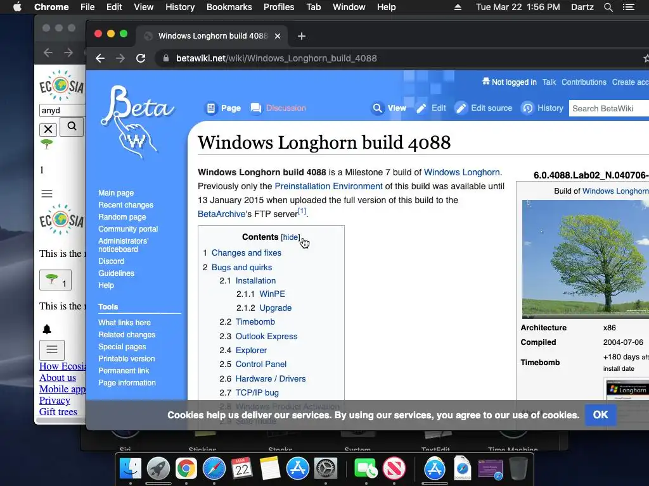The height and width of the screenshot is (486, 649).
Task: Open Chrome's History menu
Action: point(179,7)
